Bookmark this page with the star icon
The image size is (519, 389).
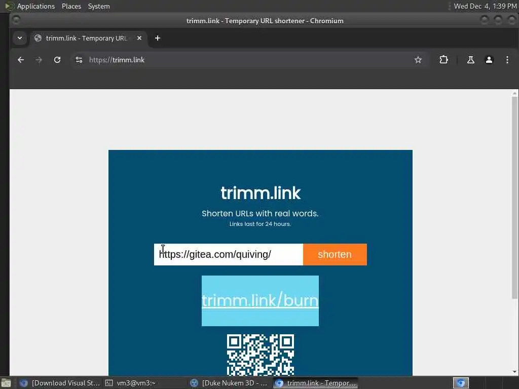418,60
